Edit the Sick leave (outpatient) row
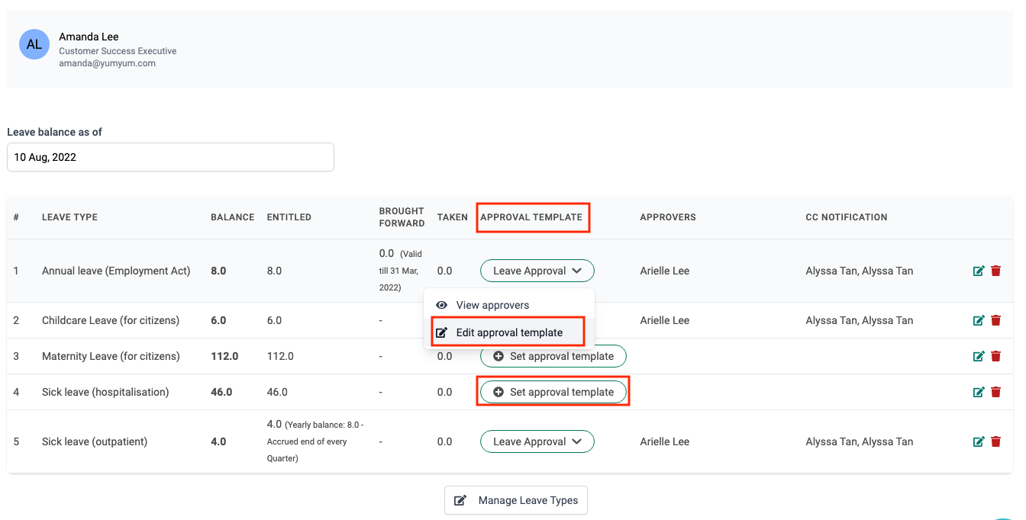Viewport: 1026px width, 520px height. 979,441
